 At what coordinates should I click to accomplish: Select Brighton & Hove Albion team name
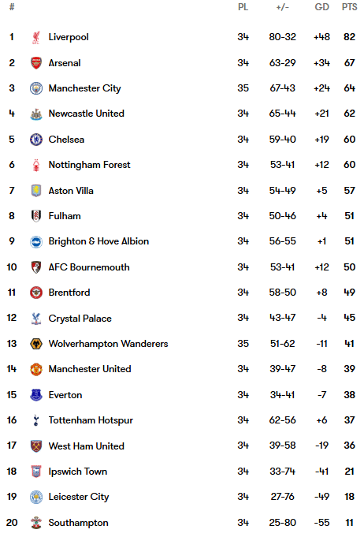[98, 241]
